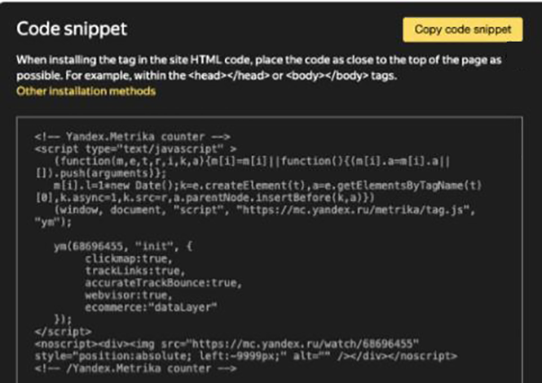Click the <head></head> text in description
Viewport: 542px width, 383px height.
pyautogui.click(x=229, y=76)
